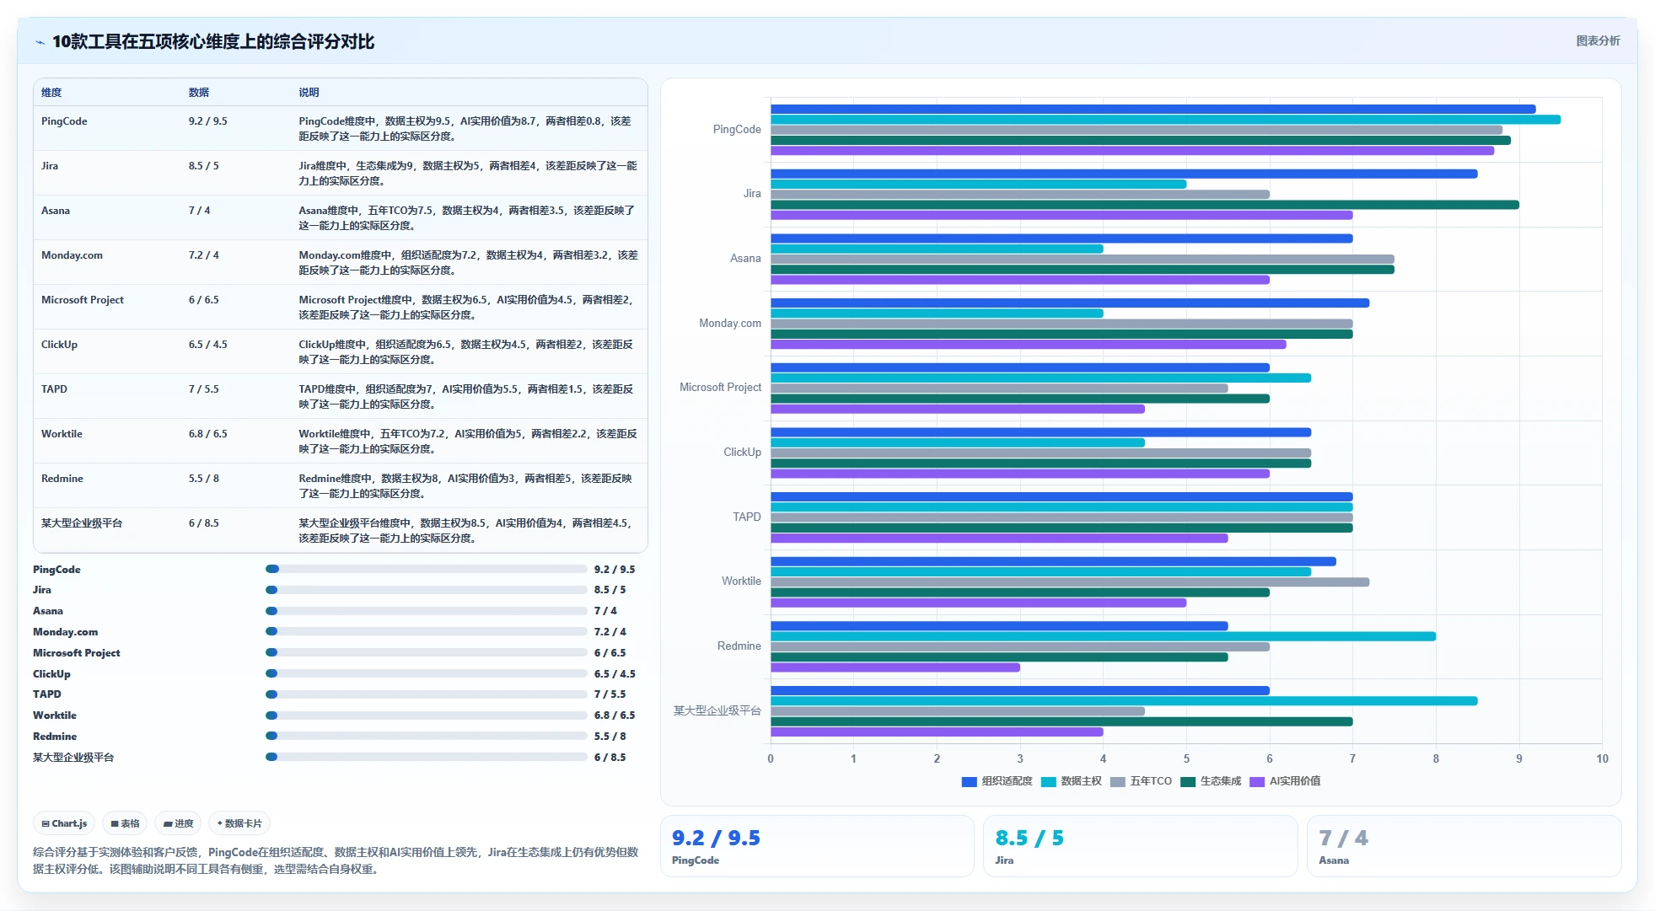This screenshot has width=1655, height=911.
Task: Click the 7.2 / 4 value beside Monday.com progress
Action: (x=610, y=632)
